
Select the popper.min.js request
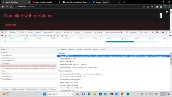tap(28, 55)
